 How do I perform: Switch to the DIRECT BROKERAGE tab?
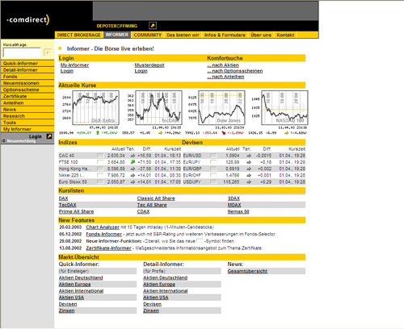[78, 35]
